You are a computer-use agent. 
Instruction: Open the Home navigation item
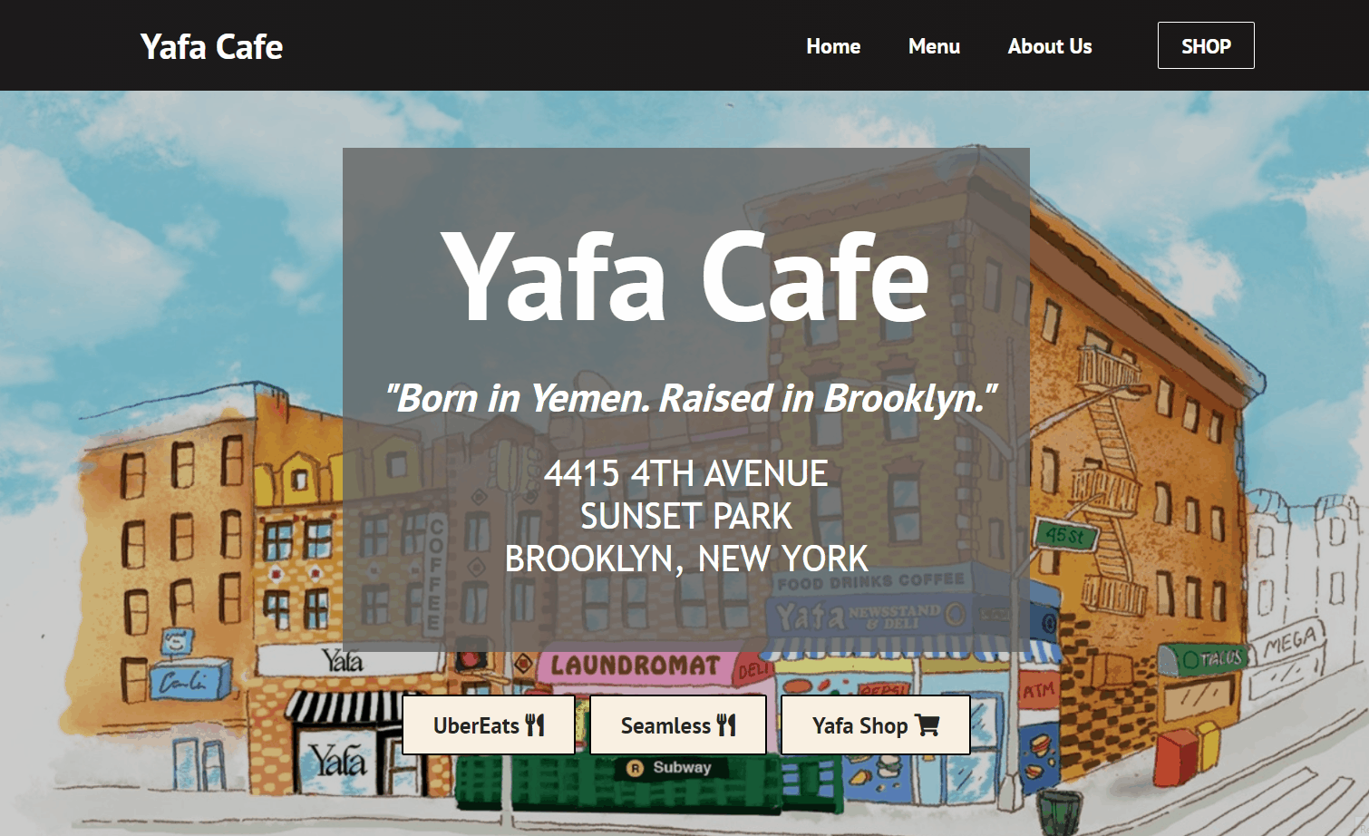tap(833, 46)
